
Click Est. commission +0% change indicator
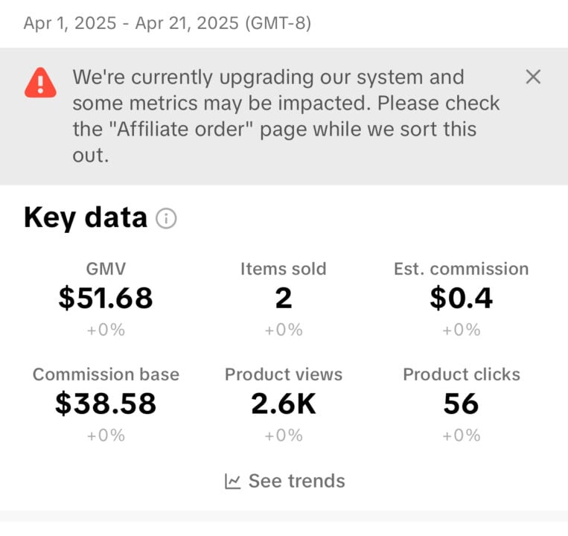461,330
